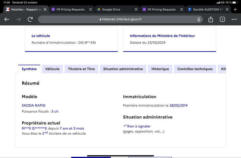
Task: Open the Titulaire et Titre tab
Action: [x=81, y=69]
